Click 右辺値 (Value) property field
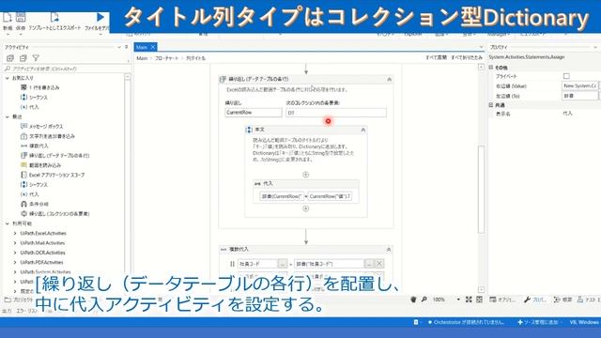 tap(579, 85)
